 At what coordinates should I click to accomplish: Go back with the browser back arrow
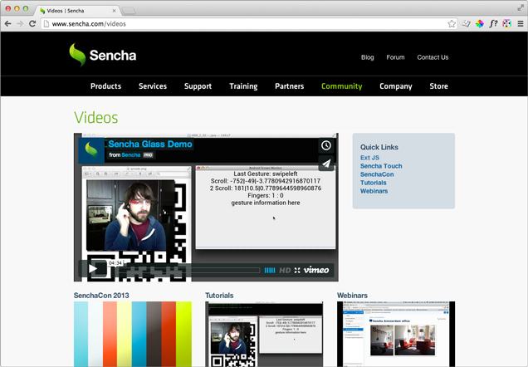(7, 23)
